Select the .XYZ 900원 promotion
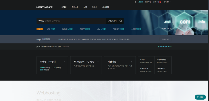 click(51, 29)
